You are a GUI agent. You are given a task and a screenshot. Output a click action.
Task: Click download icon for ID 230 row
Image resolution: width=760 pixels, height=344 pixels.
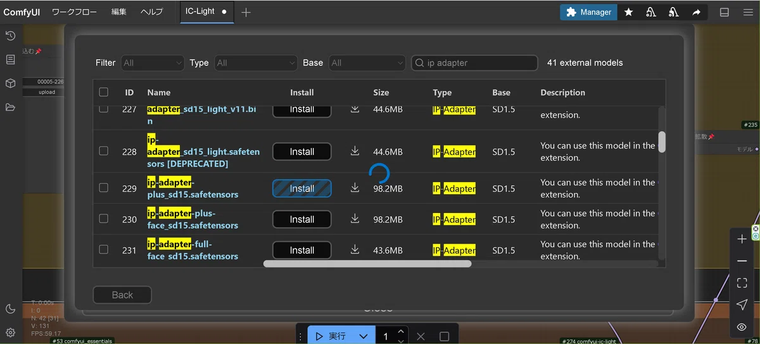pyautogui.click(x=355, y=219)
